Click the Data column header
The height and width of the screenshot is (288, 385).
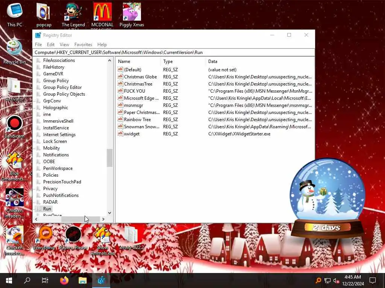[x=260, y=61]
